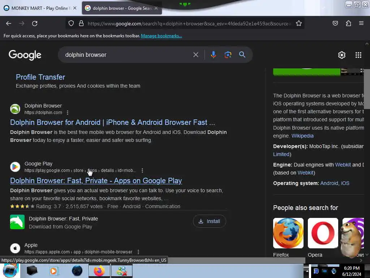Open Google quick settings gear
The image size is (370, 278).
[x=342, y=55]
